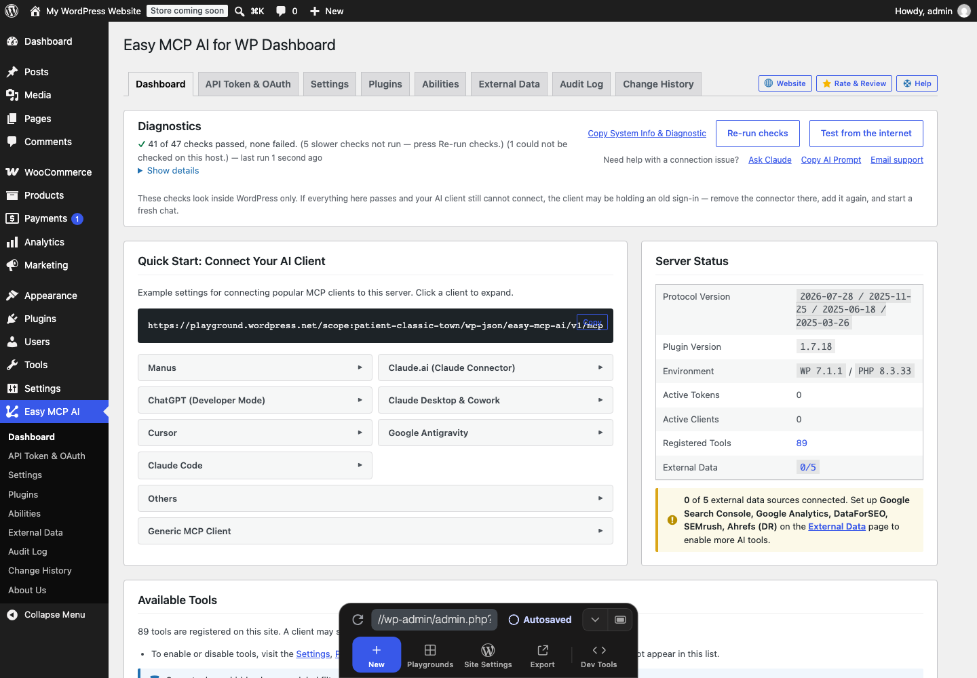Copy the MCP endpoint URL with Copy button
Image resolution: width=977 pixels, height=678 pixels.
(x=592, y=322)
